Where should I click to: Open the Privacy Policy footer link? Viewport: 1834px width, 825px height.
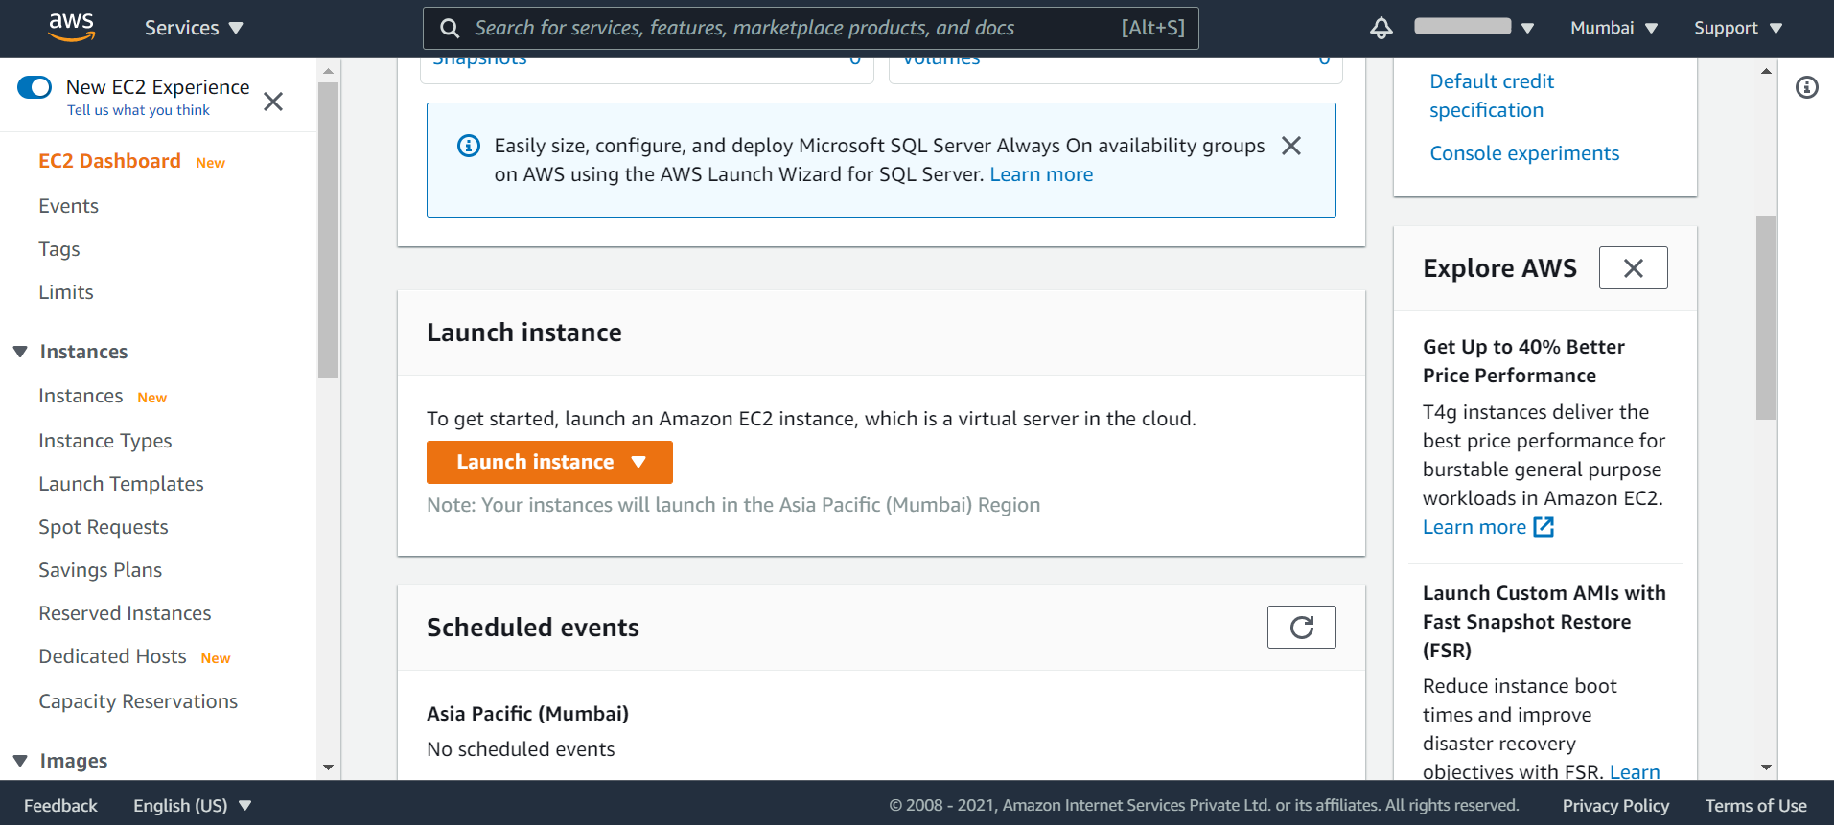tap(1615, 806)
